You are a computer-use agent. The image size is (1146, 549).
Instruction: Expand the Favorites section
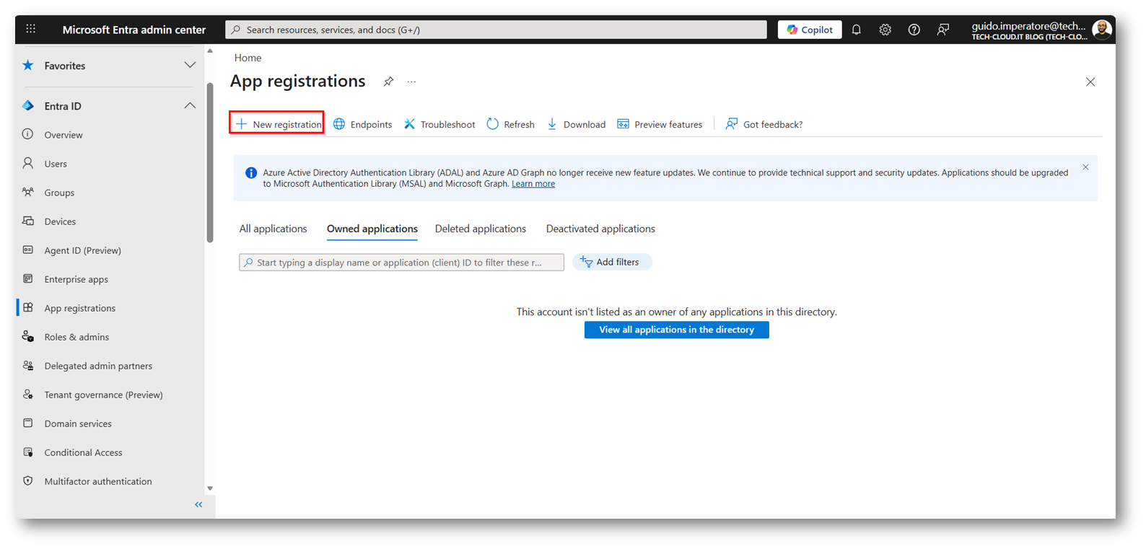tap(190, 66)
